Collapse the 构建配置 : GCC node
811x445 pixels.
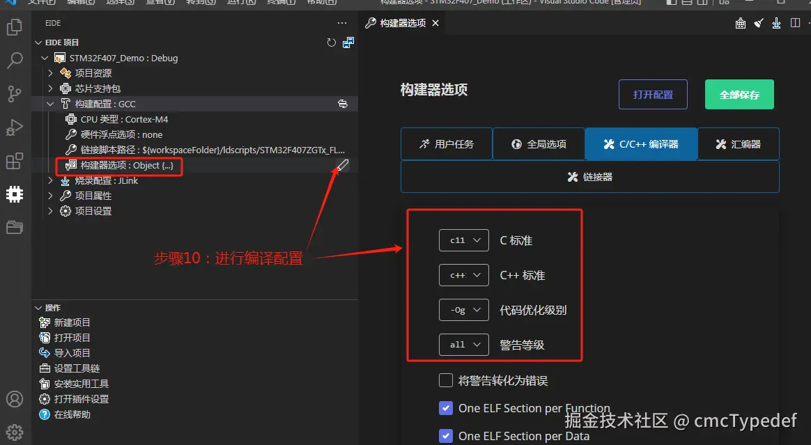click(50, 104)
